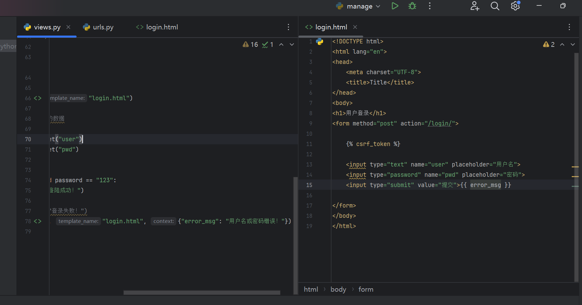
Task: Open right editor tab options menu
Action: 569,27
